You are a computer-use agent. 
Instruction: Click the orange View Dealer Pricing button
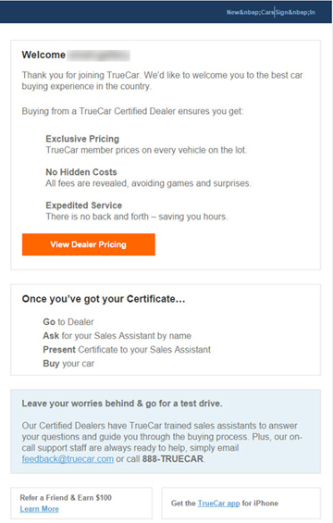click(x=89, y=244)
